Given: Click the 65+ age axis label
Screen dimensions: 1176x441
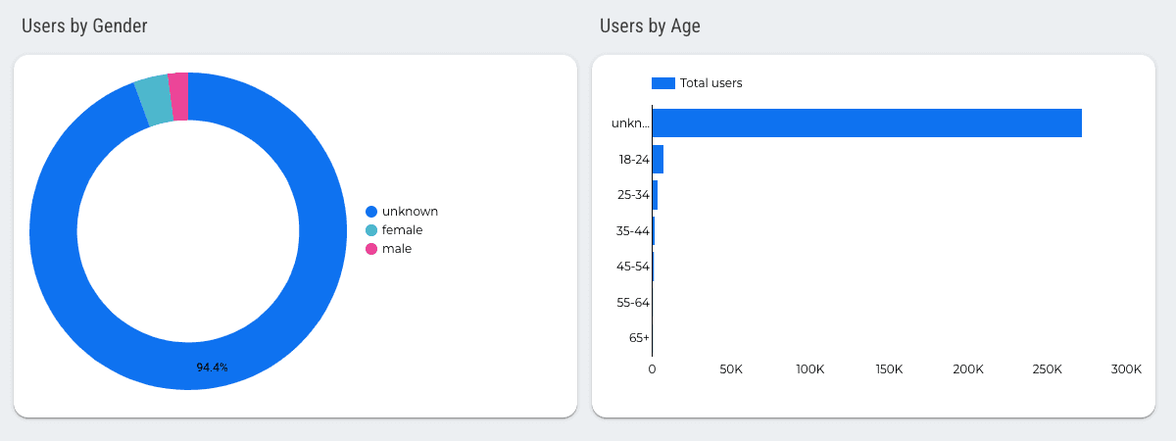Looking at the screenshot, I should tap(639, 338).
